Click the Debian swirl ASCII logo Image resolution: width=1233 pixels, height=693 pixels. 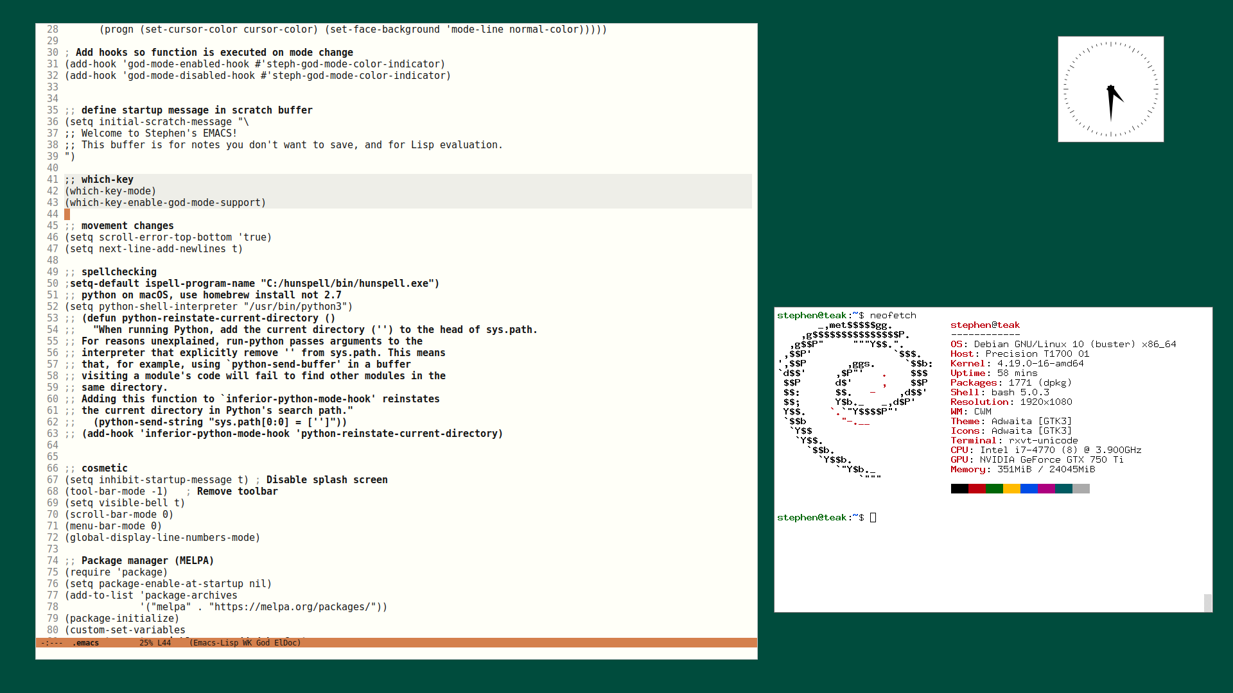853,398
